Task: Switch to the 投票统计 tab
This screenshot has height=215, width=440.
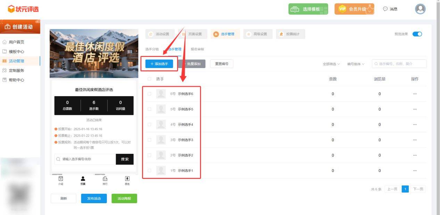Action: (290, 34)
